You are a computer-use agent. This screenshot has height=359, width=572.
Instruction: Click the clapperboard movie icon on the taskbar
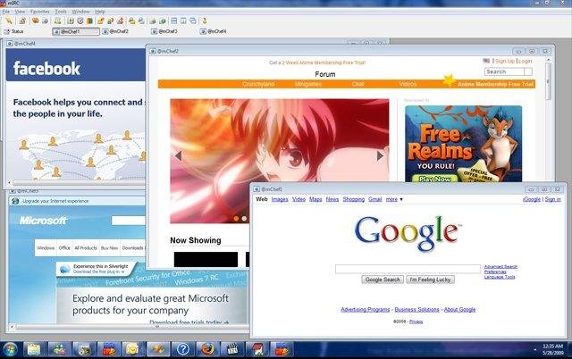click(x=232, y=349)
